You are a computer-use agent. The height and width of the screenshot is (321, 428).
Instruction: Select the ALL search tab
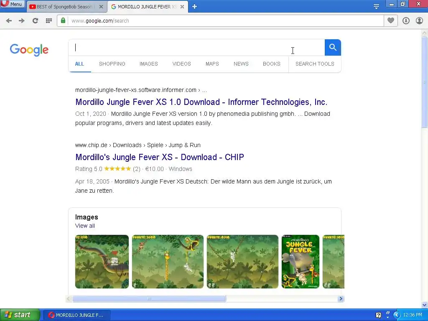click(x=79, y=64)
